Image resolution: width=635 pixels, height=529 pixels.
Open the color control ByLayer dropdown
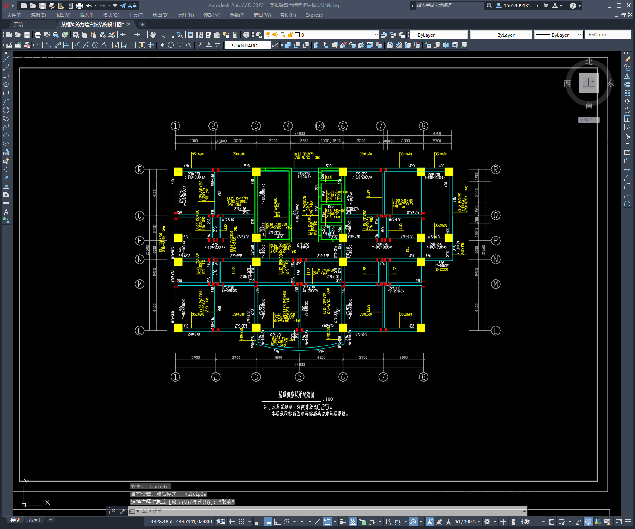[439, 35]
